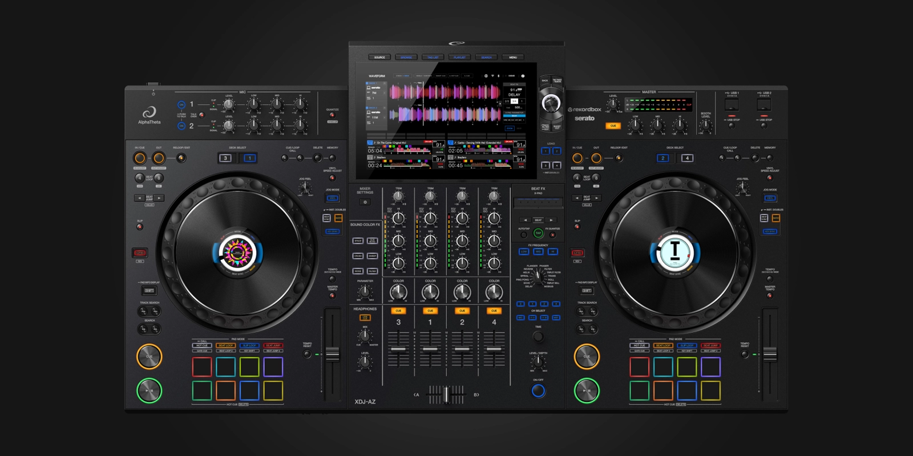Toggle the Beat FX ON/OFF button

point(538,390)
